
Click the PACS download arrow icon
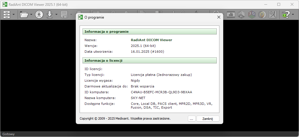coord(49,14)
